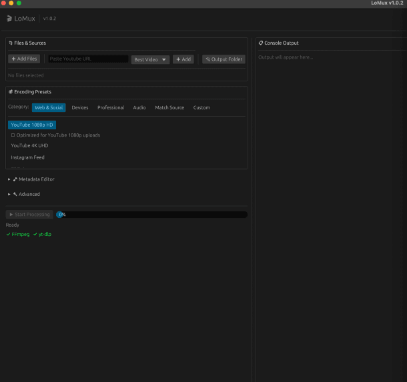Switch to the Match Source category
The height and width of the screenshot is (382, 407).
tap(169, 107)
